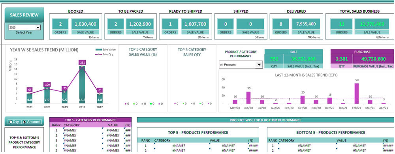Click the 251 data label on sales trend
Viewport: 395px width, 154px height.
[x=82, y=62]
